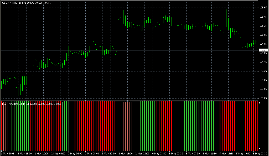This screenshot has height=156, width=269.
Task: Click the horizontal current-price line on chart
Action: click(x=130, y=50)
